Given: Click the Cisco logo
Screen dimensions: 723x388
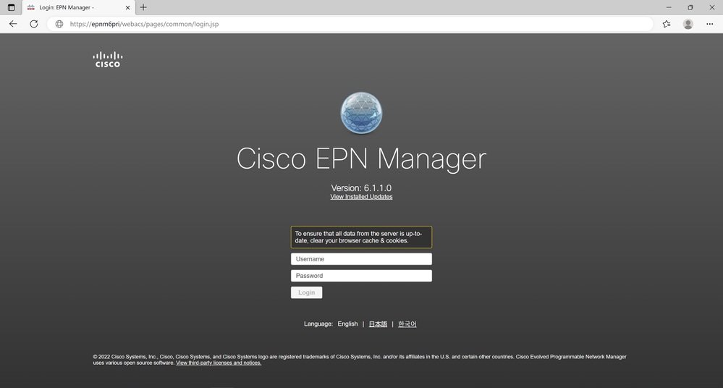Looking at the screenshot, I should coord(108,59).
